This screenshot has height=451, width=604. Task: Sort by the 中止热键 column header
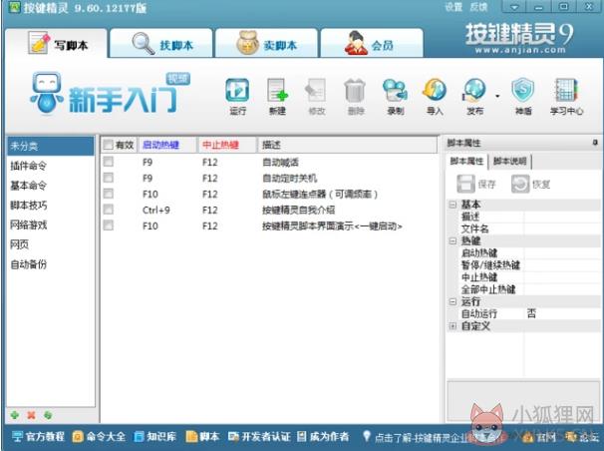pos(227,145)
